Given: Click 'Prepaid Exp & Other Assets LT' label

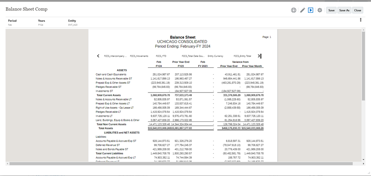Looking at the screenshot, I should click(x=113, y=104).
